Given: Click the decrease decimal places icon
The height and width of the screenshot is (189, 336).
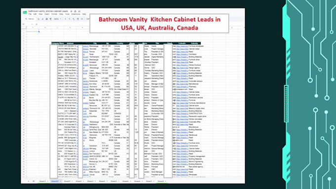Looking at the screenshot, I should coord(74,19).
